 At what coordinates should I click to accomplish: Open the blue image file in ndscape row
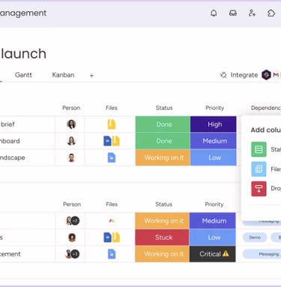[x=112, y=158]
